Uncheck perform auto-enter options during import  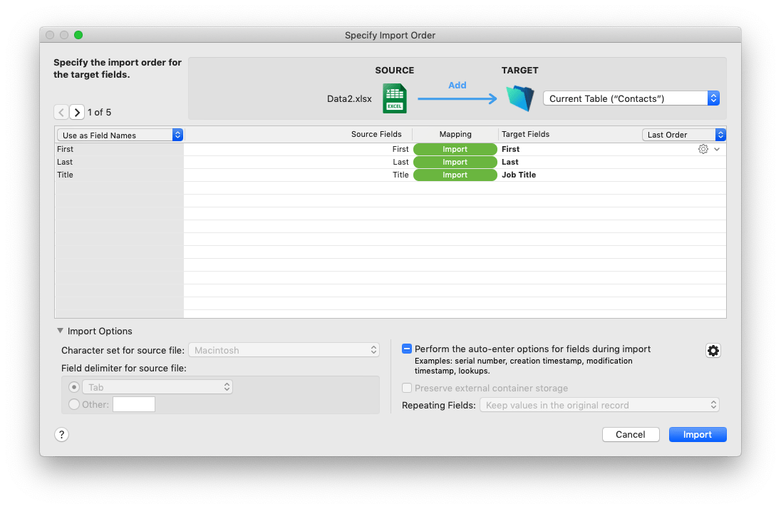tap(407, 349)
